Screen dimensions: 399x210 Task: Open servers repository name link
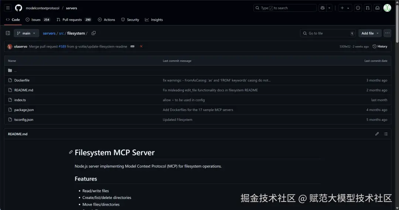(x=72, y=8)
